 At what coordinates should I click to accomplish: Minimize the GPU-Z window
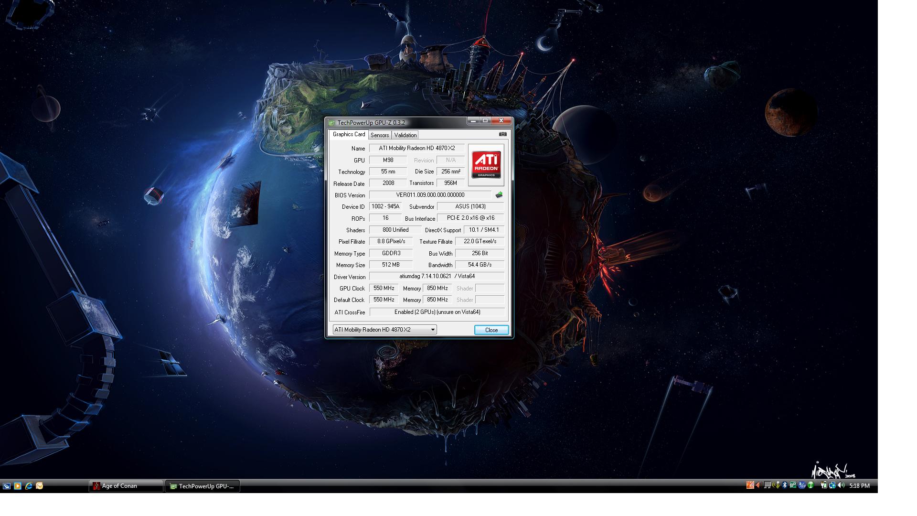473,121
